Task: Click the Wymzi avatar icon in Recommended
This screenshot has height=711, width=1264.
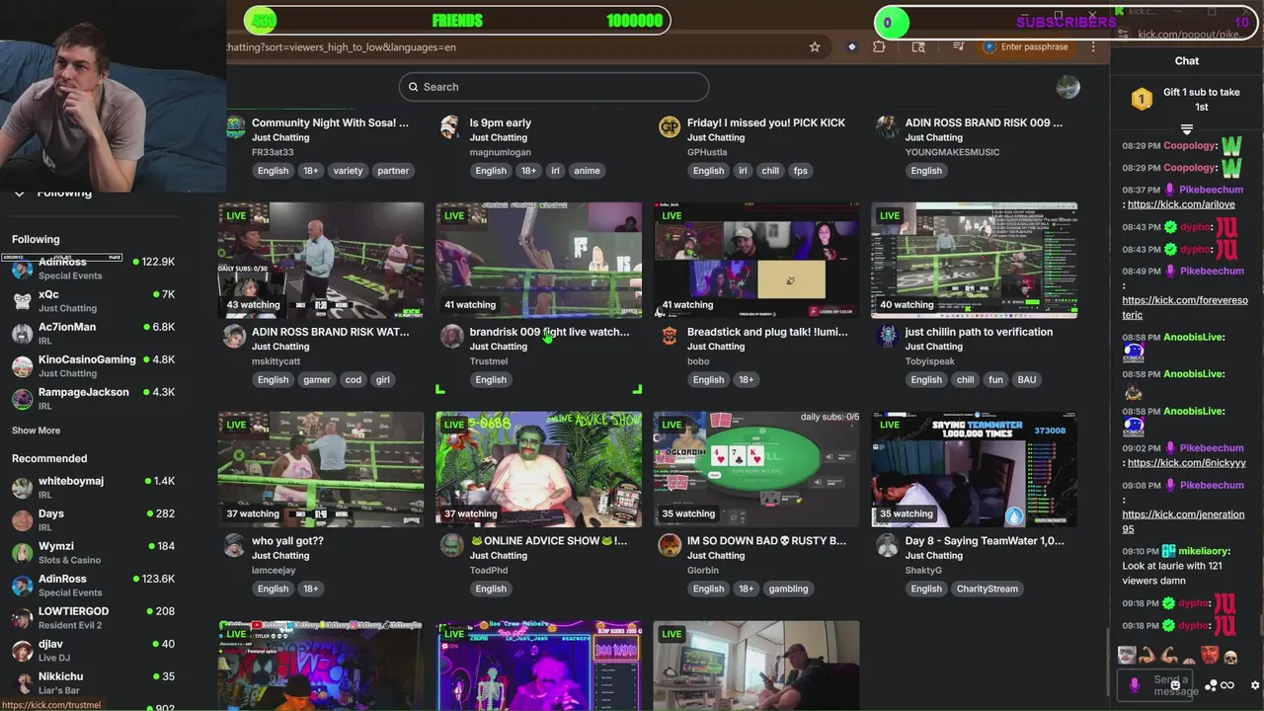Action: click(22, 552)
